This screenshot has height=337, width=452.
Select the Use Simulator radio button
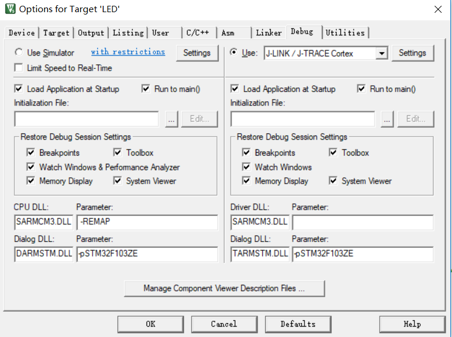[x=19, y=52]
